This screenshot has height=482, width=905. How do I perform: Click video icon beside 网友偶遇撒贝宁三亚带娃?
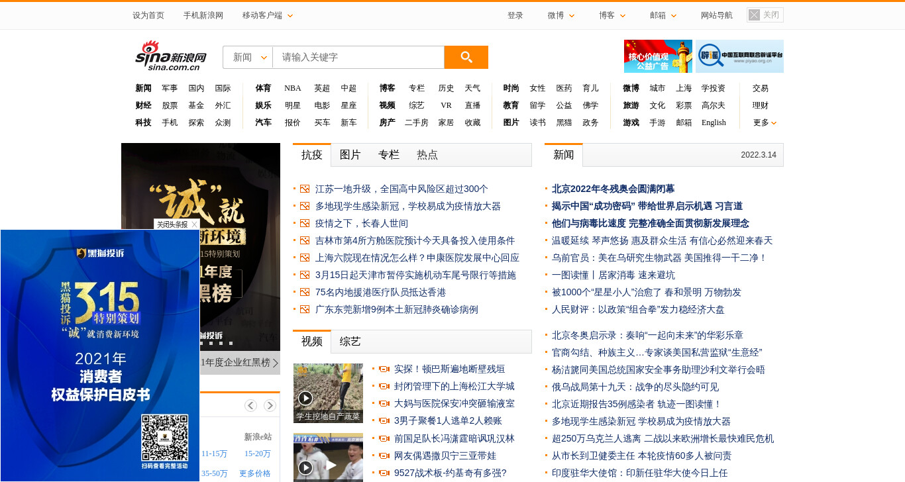(x=384, y=456)
